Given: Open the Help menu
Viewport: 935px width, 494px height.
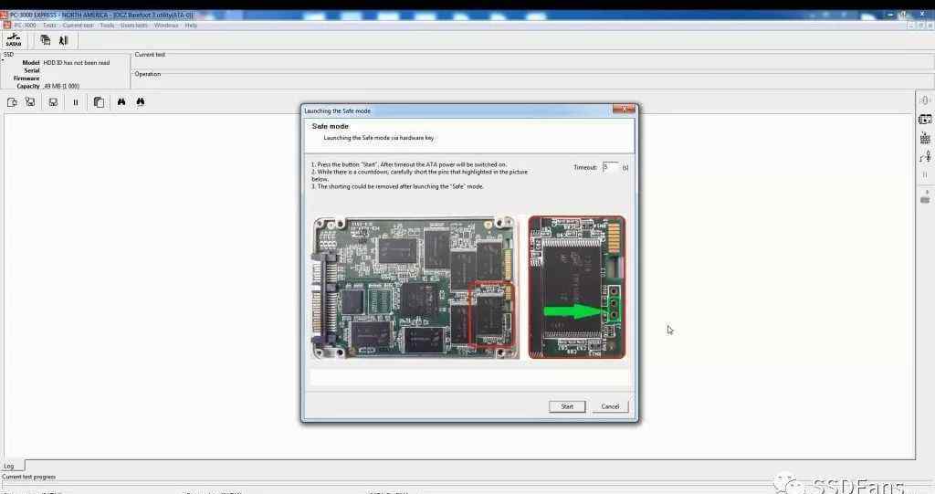Looking at the screenshot, I should click(x=191, y=26).
